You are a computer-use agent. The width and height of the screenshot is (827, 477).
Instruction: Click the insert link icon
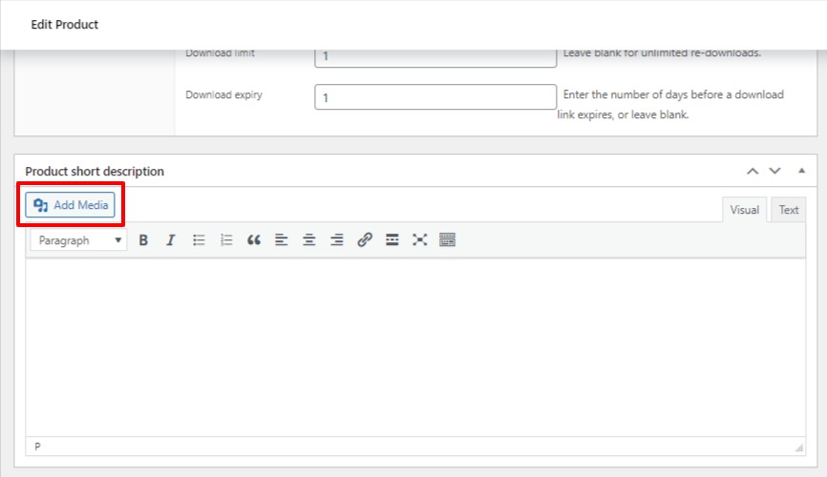pos(364,240)
